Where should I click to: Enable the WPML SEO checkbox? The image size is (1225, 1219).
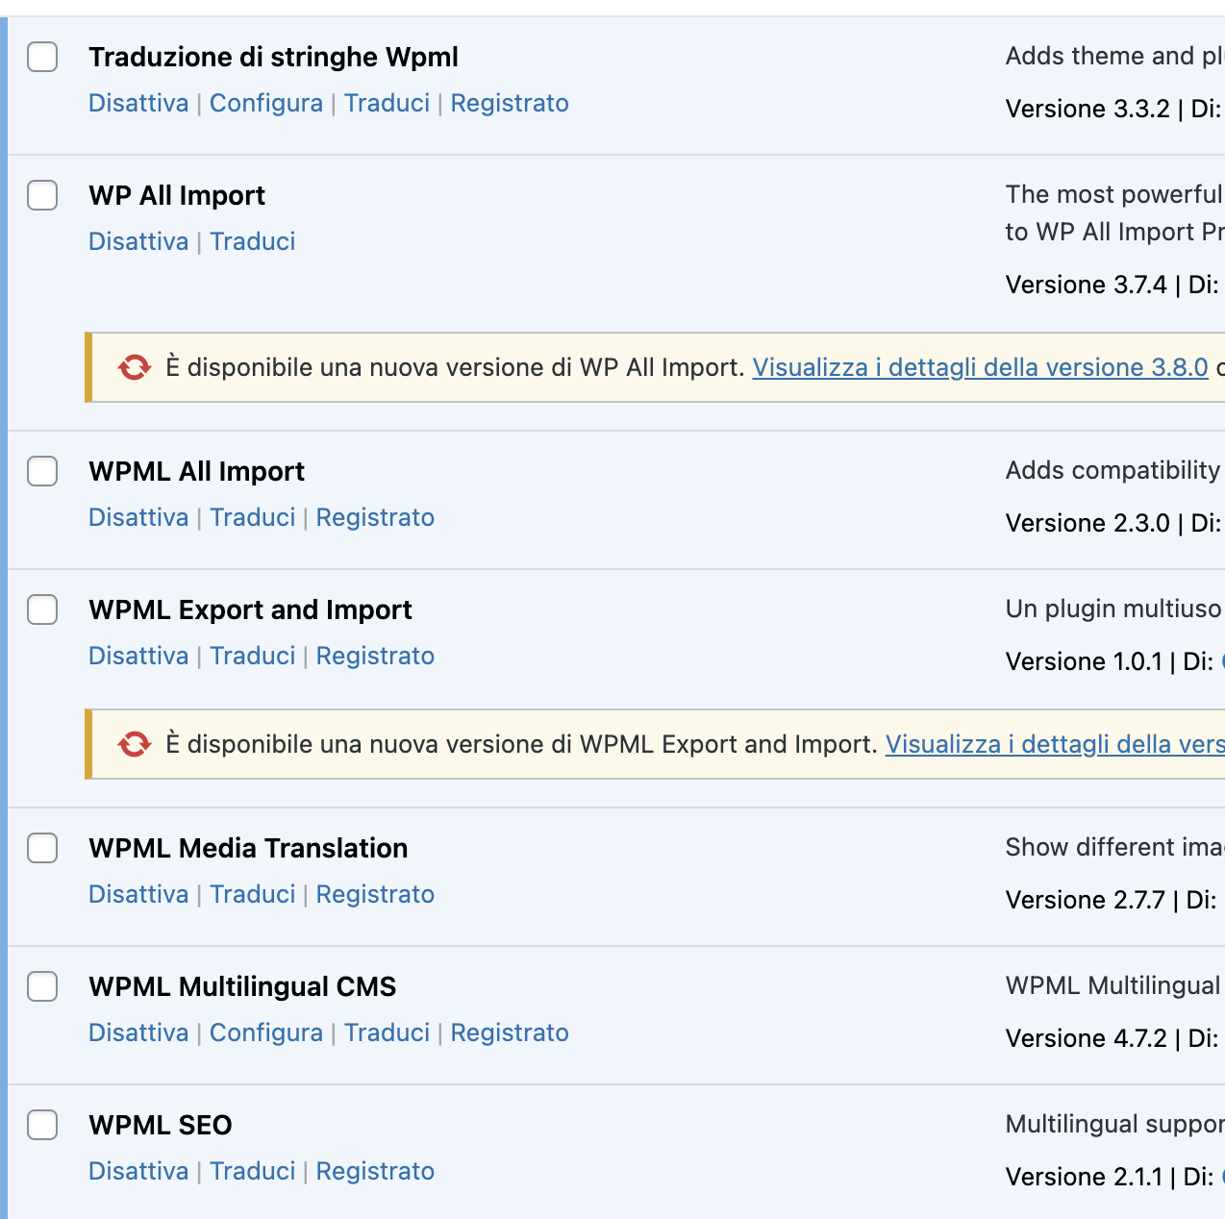[x=42, y=1125]
